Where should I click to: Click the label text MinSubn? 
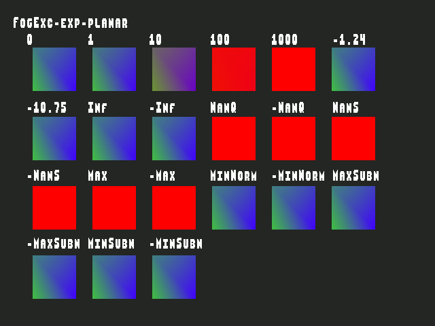[111, 243]
